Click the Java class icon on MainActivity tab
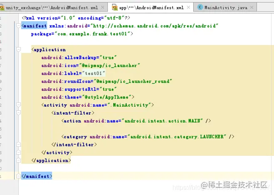Image resolution: width=274 pixels, height=195 pixels. pyautogui.click(x=200, y=7)
